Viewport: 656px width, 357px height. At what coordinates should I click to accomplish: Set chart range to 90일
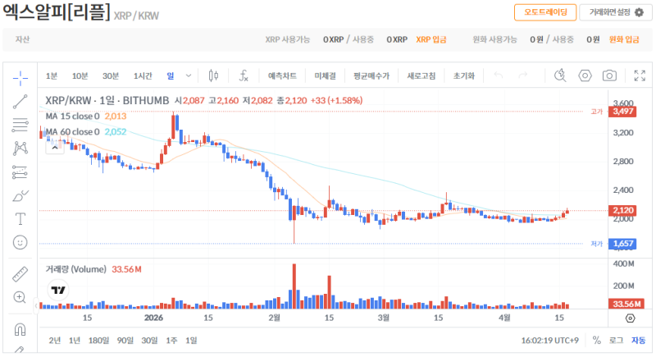click(125, 341)
